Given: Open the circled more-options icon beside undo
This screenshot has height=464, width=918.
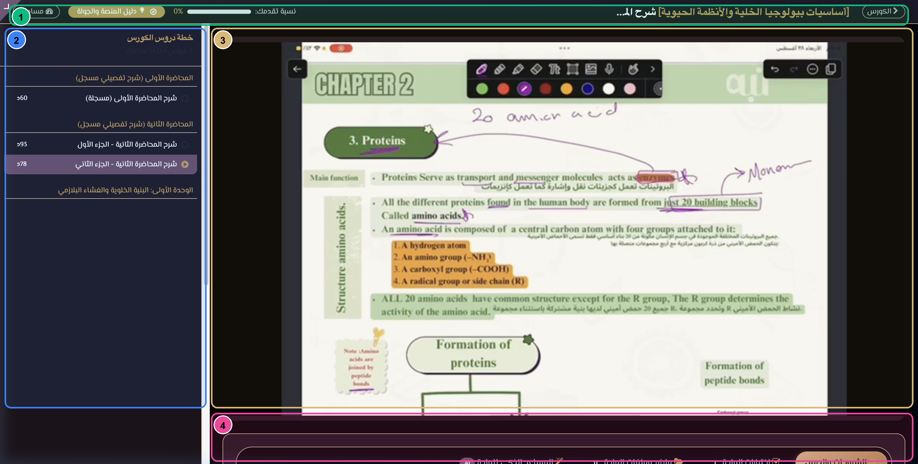Looking at the screenshot, I should (x=812, y=69).
